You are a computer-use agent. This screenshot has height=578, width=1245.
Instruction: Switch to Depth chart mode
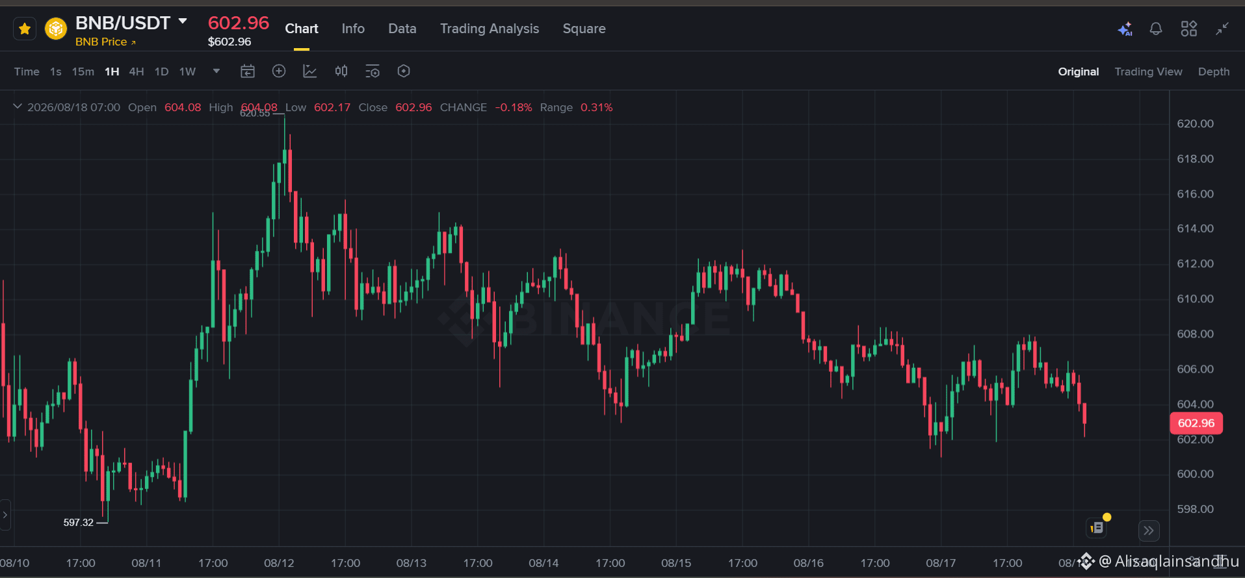(x=1214, y=72)
